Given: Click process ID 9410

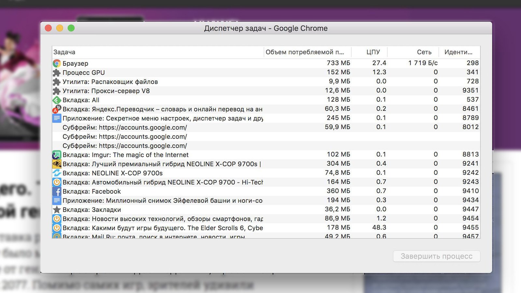Looking at the screenshot, I should 471,191.
